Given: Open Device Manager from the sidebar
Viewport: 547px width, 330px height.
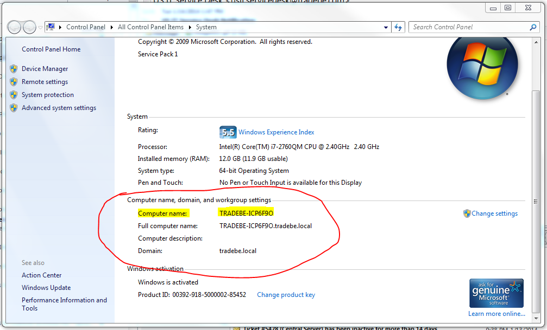Looking at the screenshot, I should [x=45, y=69].
